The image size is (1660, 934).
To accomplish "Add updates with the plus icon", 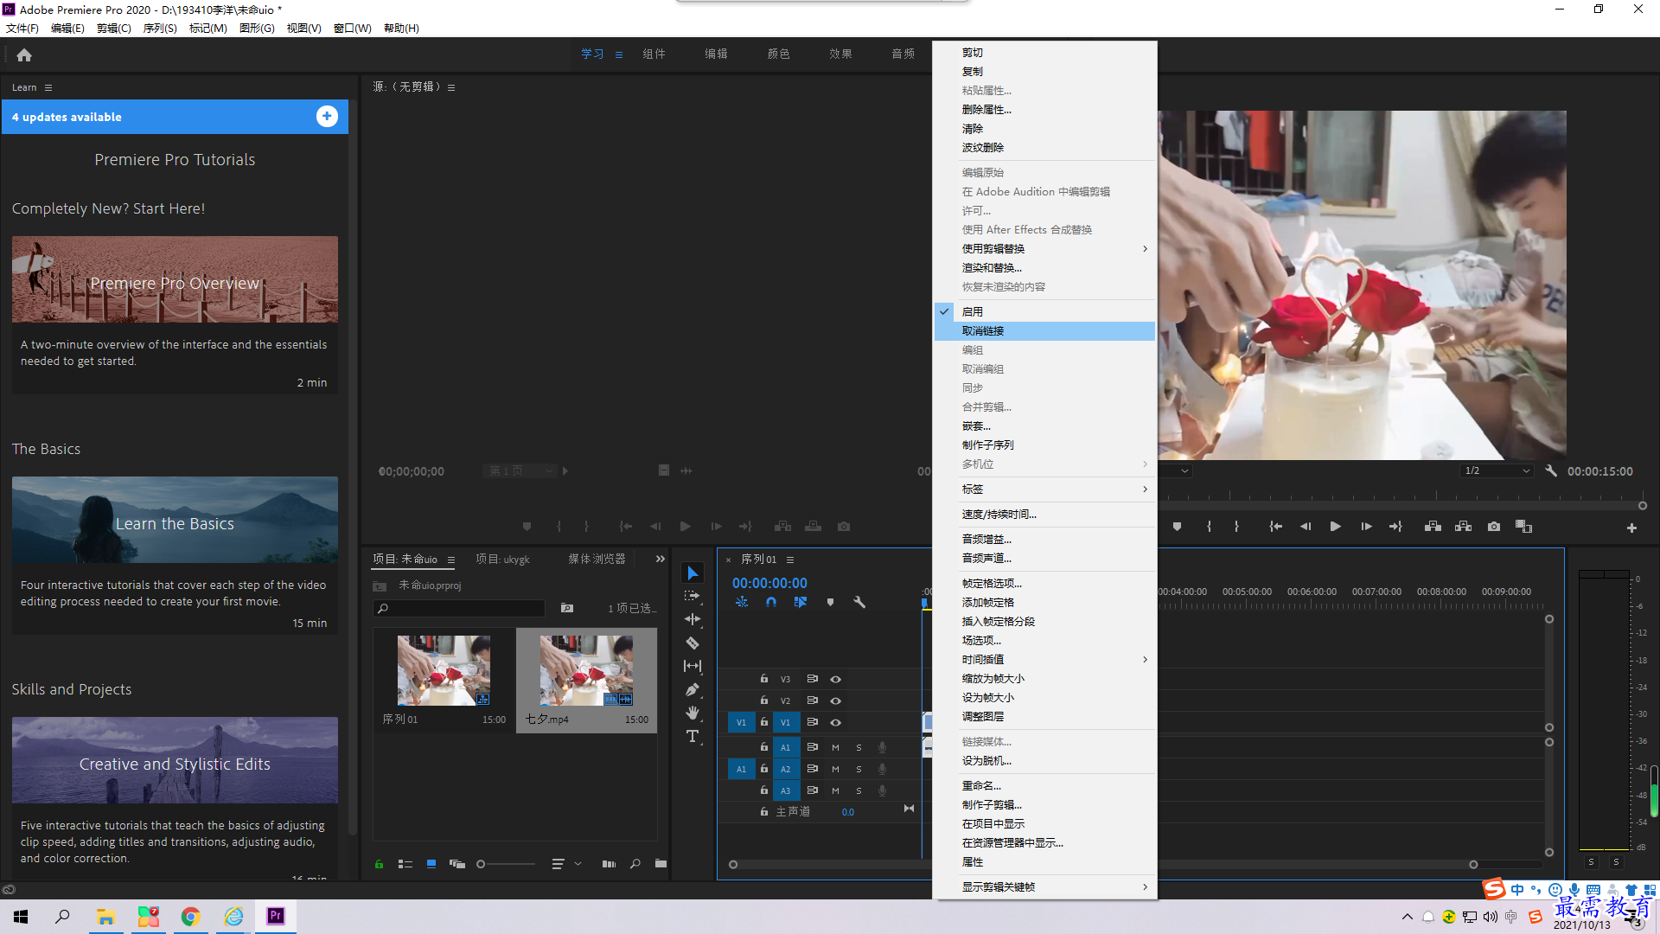I will coord(327,117).
